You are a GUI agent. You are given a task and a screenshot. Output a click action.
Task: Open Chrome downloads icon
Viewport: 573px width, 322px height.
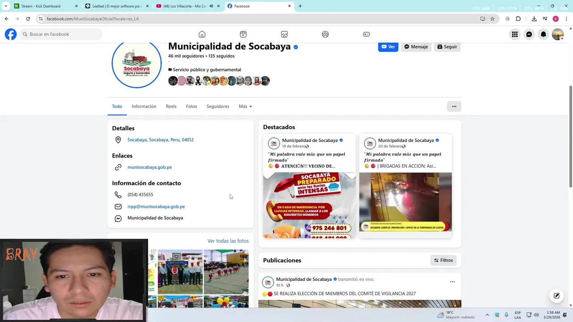click(x=534, y=19)
